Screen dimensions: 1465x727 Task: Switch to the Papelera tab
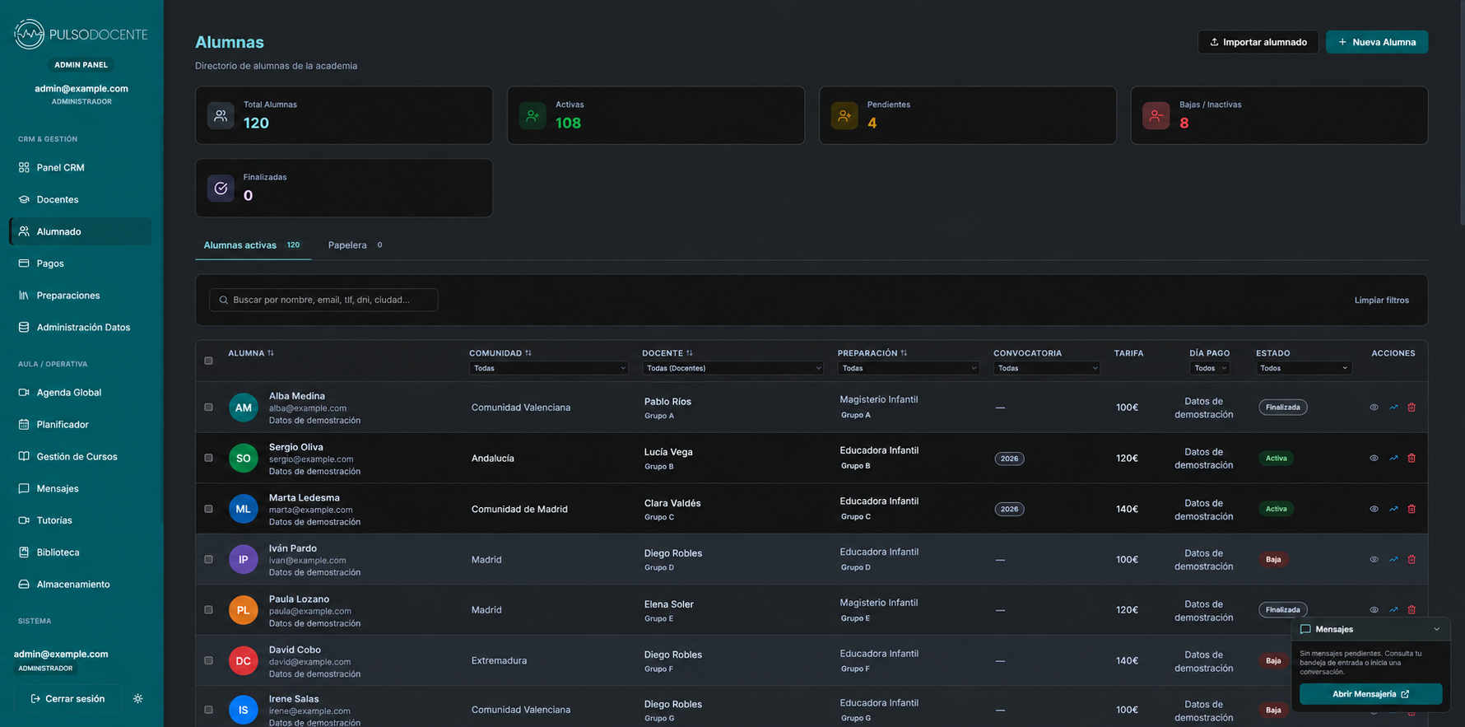click(x=356, y=245)
